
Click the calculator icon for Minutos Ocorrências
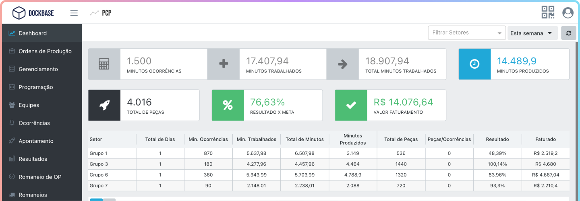point(104,64)
